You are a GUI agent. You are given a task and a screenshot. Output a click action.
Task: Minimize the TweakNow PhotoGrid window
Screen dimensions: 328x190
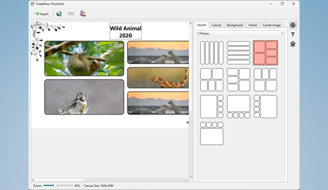(x=271, y=4)
